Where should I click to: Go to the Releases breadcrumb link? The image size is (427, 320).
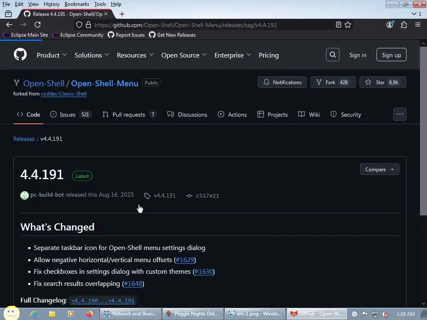coord(24,139)
